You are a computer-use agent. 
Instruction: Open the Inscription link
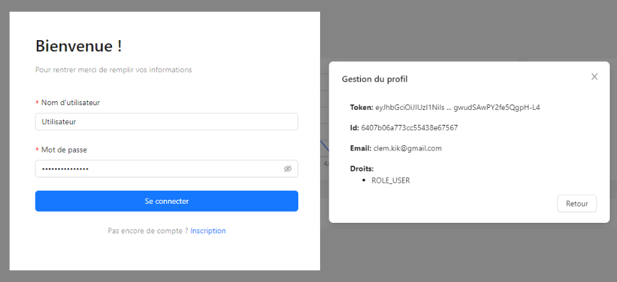click(x=208, y=231)
